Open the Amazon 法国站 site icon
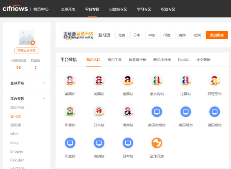The image size is (231, 169). point(185,81)
